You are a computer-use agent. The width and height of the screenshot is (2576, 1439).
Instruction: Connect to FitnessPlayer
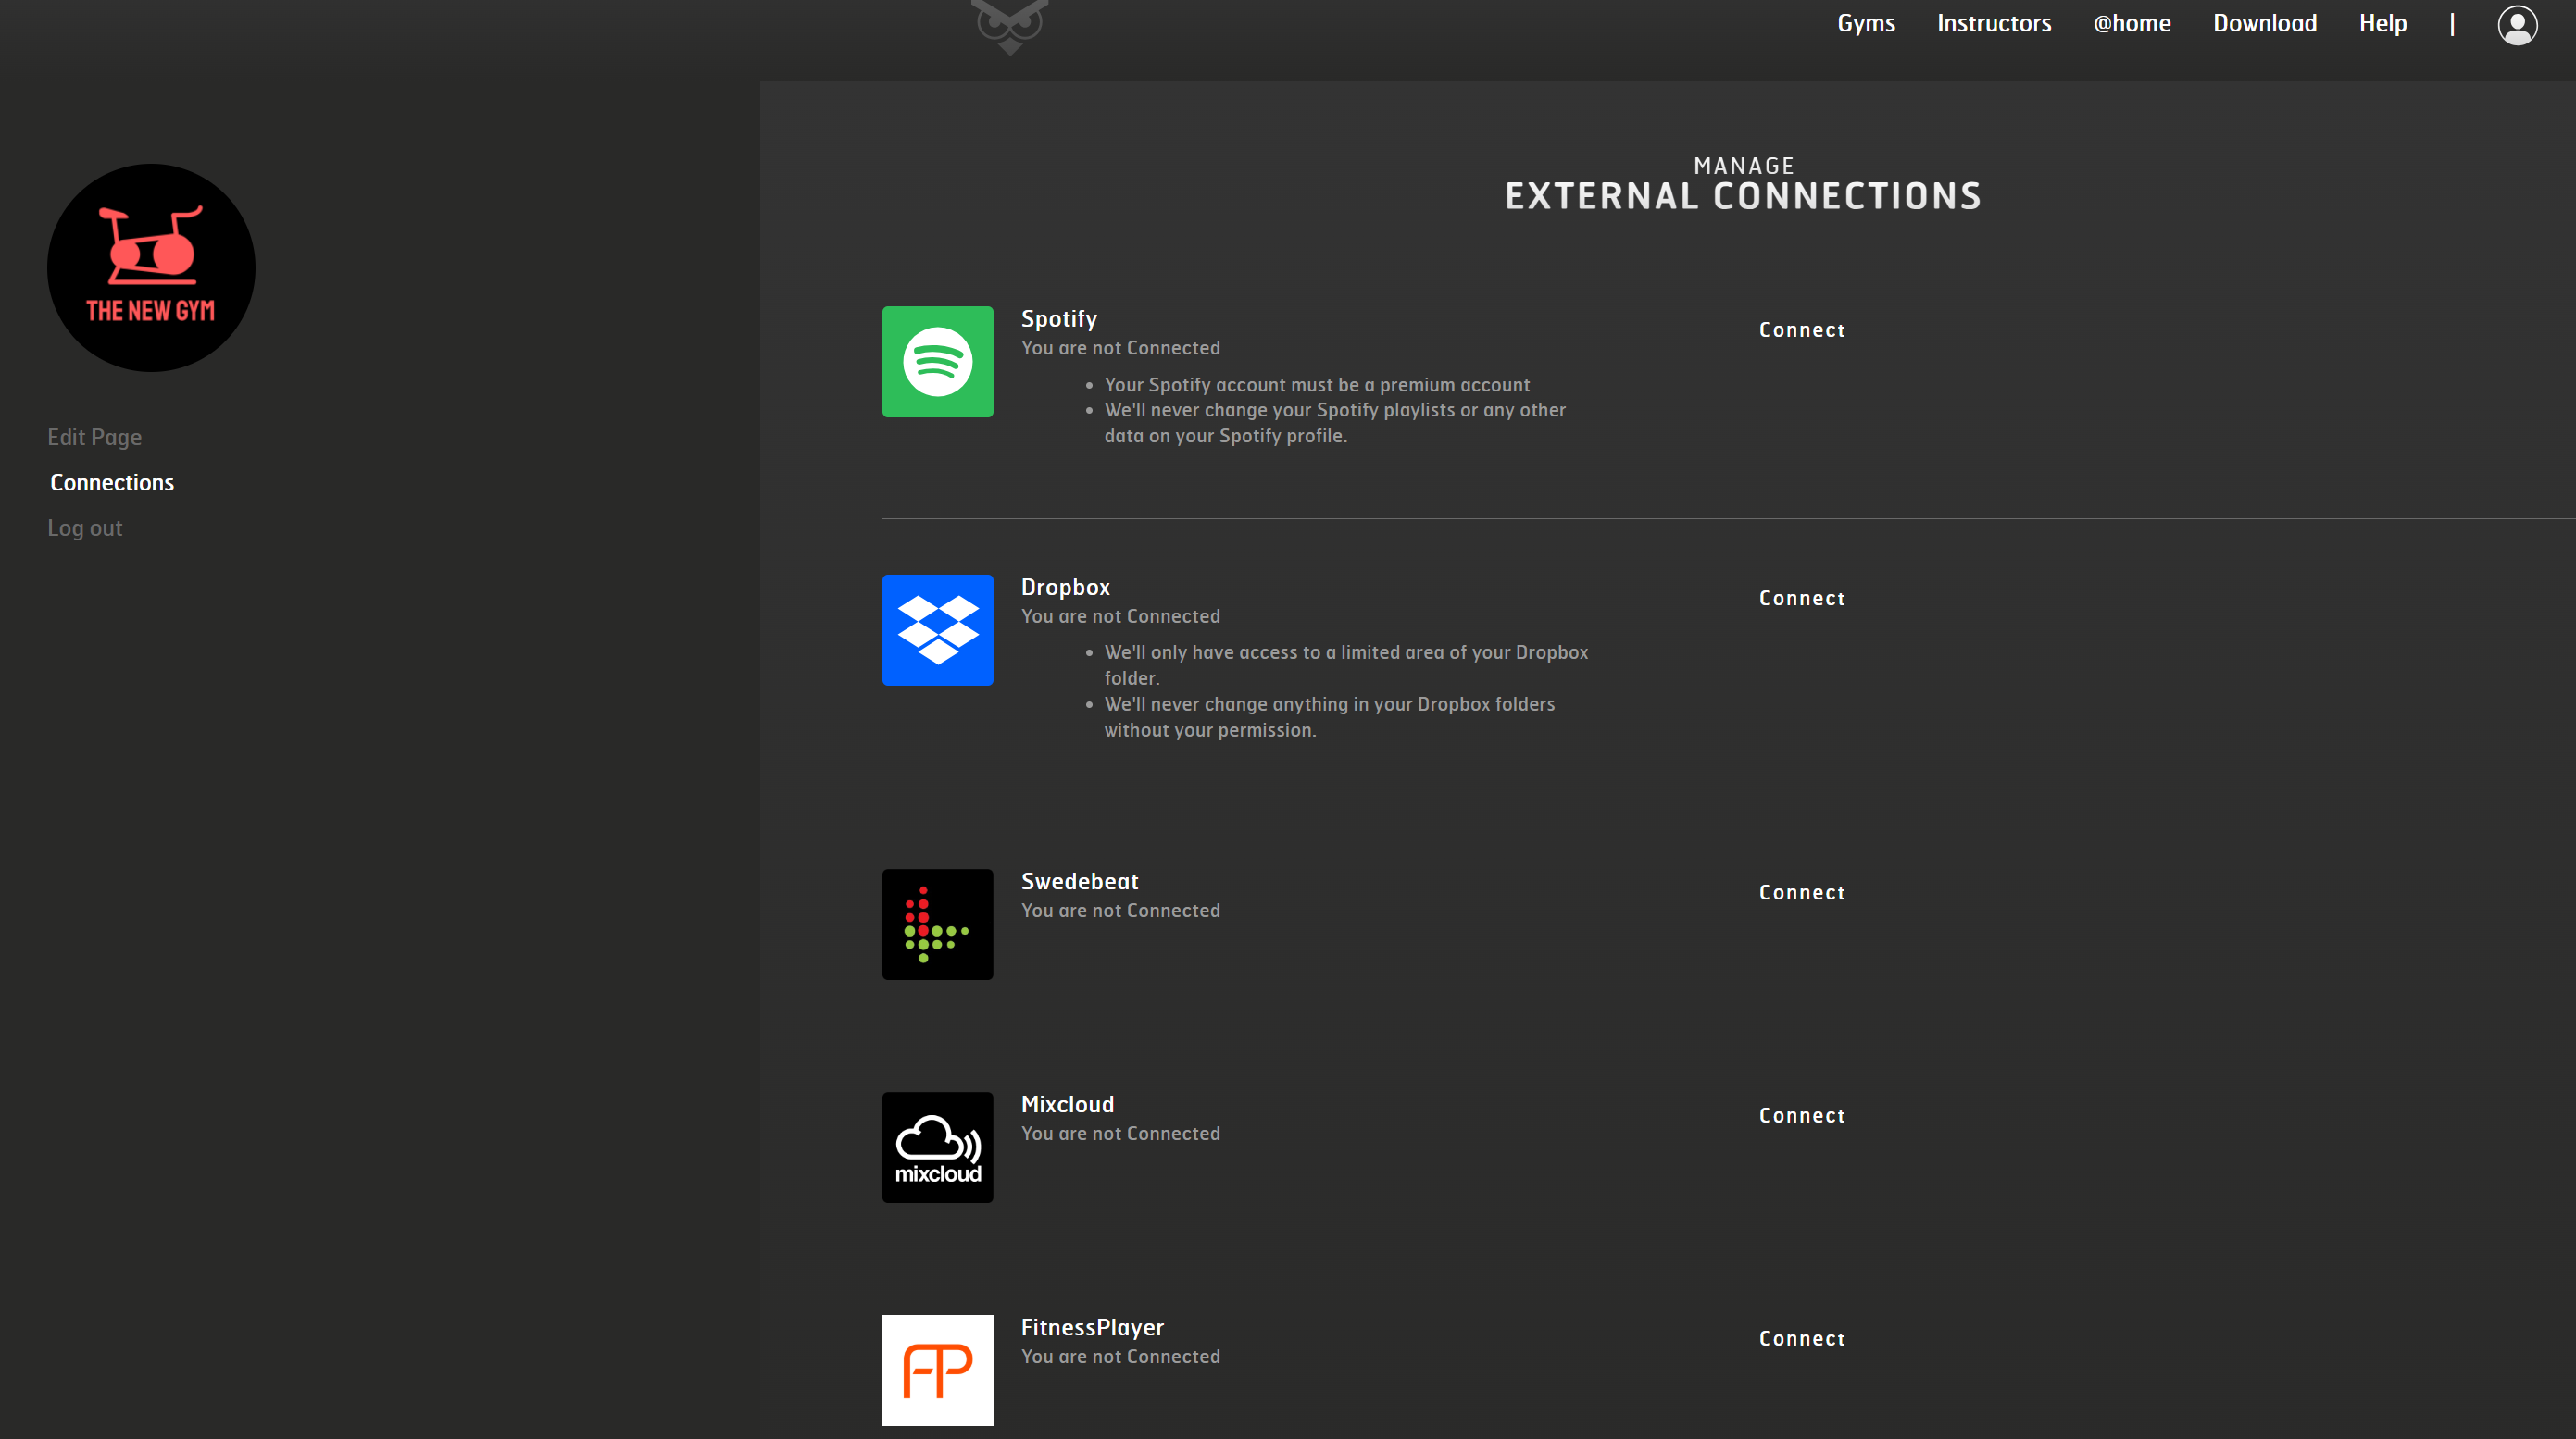tap(1801, 1338)
